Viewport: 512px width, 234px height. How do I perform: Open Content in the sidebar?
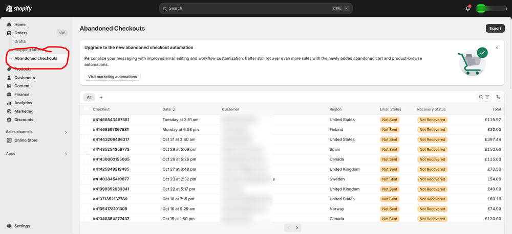[22, 86]
